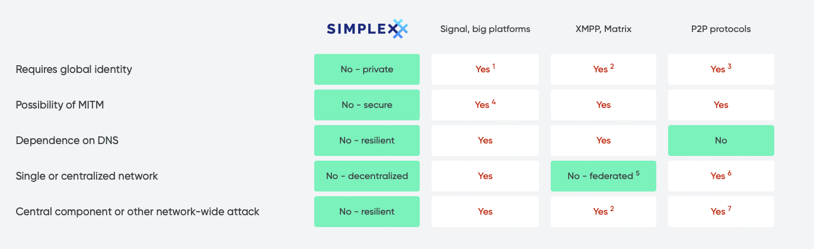
Task: Click the Signal, big platforms column header
Action: point(485,29)
